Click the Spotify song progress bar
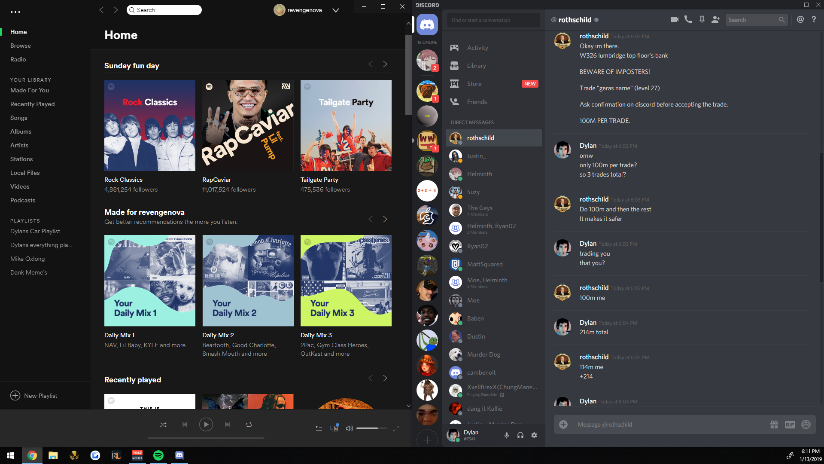Viewport: 824px width, 464px height. pyautogui.click(x=206, y=438)
